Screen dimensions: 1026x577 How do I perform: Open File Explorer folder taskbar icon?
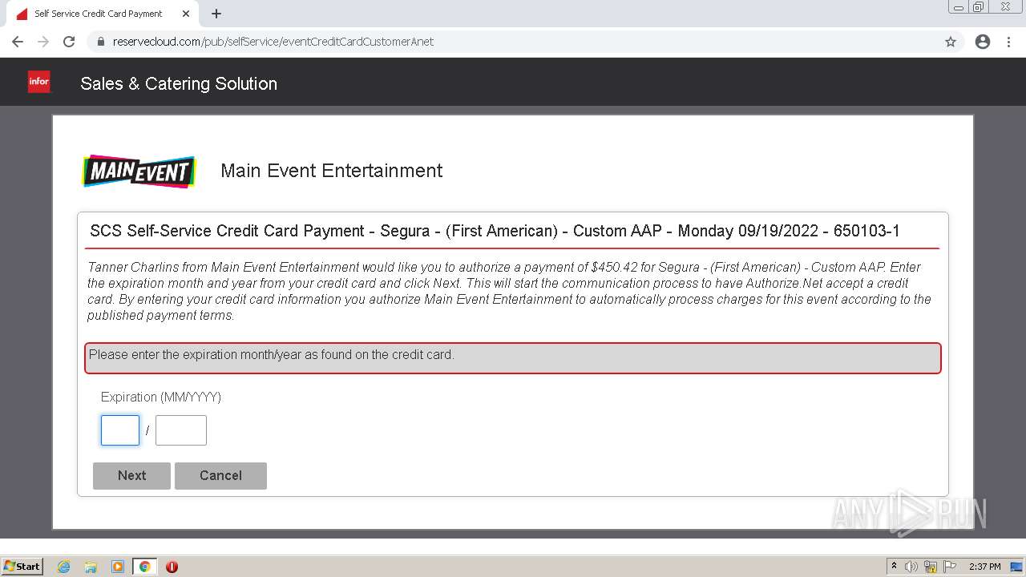pyautogui.click(x=91, y=567)
